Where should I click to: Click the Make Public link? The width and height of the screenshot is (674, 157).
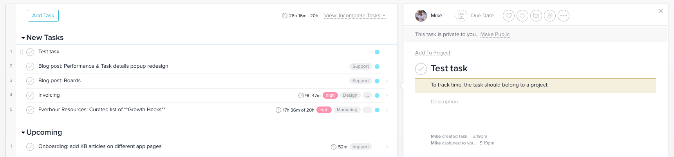click(495, 34)
